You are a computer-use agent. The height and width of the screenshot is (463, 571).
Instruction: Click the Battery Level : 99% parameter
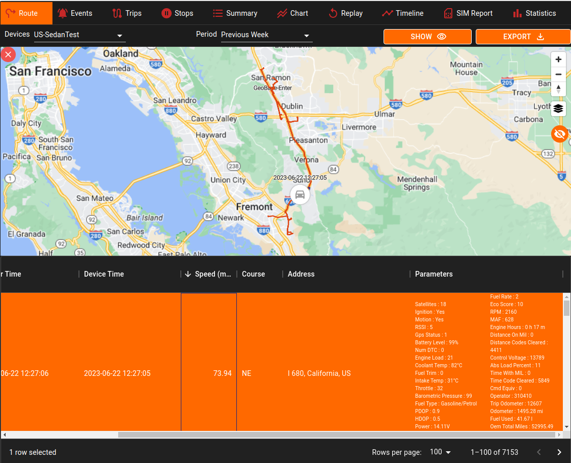click(437, 342)
